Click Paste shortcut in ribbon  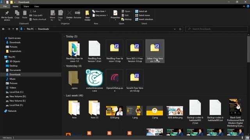tap(38, 19)
